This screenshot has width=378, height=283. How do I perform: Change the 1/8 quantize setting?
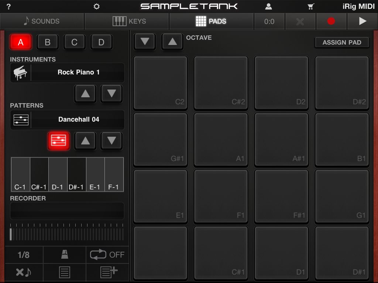tap(24, 255)
